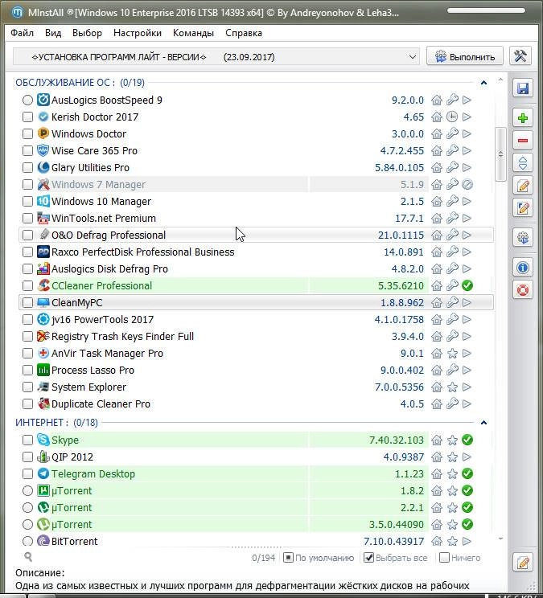Click the pencil edit icon at bottom right
This screenshot has height=598, width=543.
(522, 562)
